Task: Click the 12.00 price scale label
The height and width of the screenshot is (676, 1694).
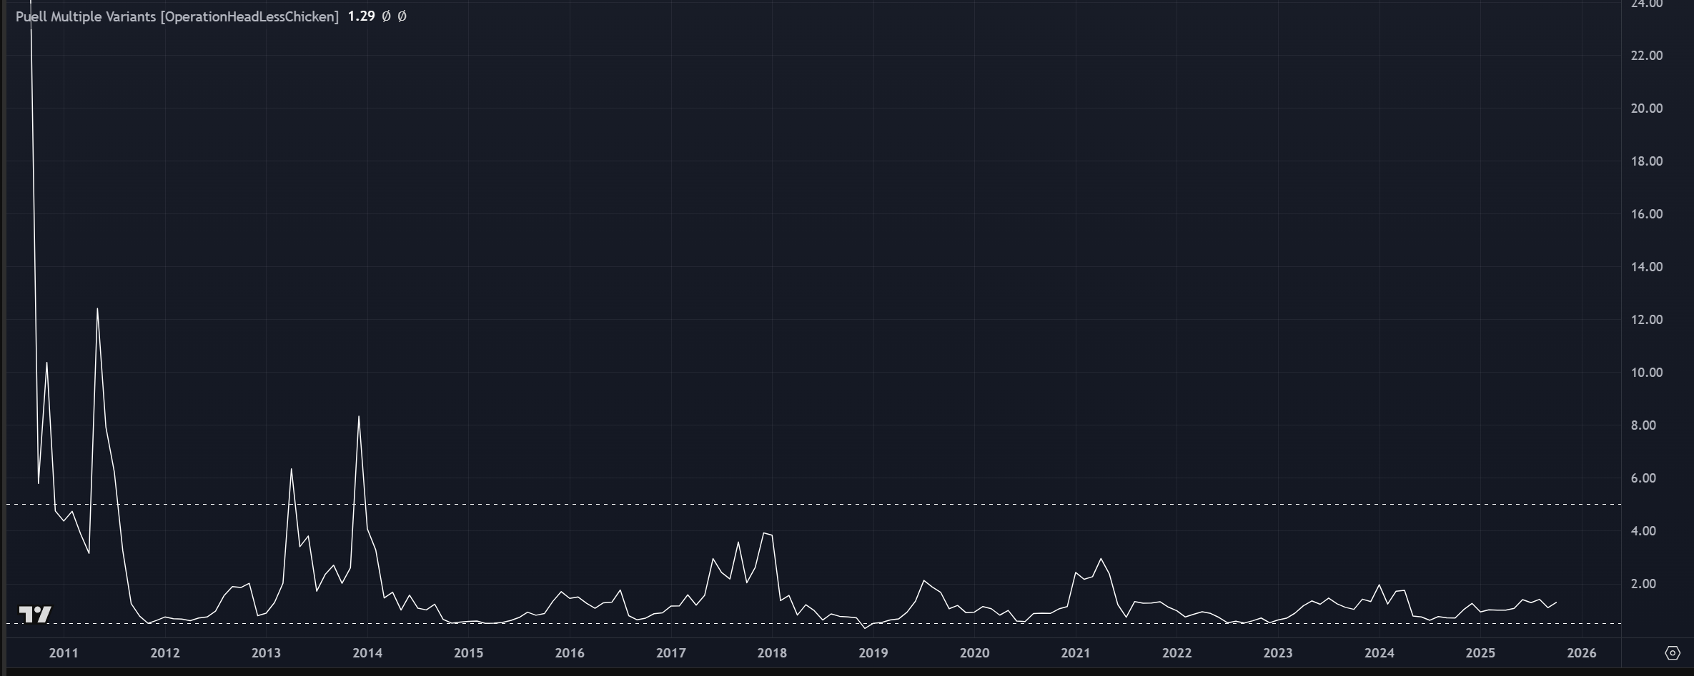Action: pos(1646,320)
